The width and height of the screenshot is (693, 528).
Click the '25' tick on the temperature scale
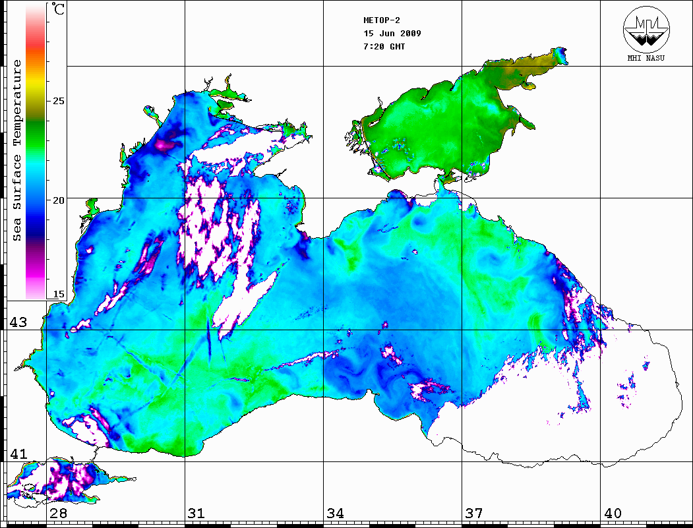click(x=58, y=101)
